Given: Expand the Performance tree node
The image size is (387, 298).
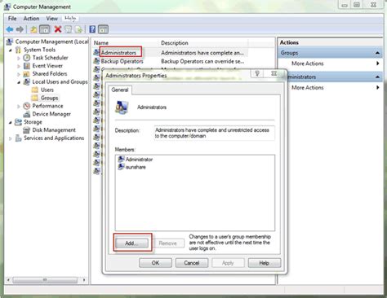Looking at the screenshot, I should pos(19,107).
